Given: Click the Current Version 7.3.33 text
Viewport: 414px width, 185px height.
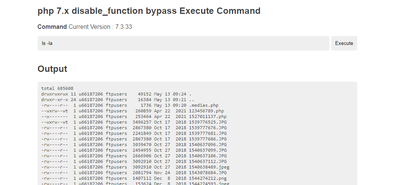Looking at the screenshot, I should [x=100, y=27].
